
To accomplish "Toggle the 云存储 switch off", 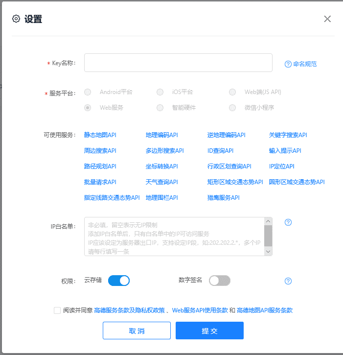I will pyautogui.click(x=119, y=281).
